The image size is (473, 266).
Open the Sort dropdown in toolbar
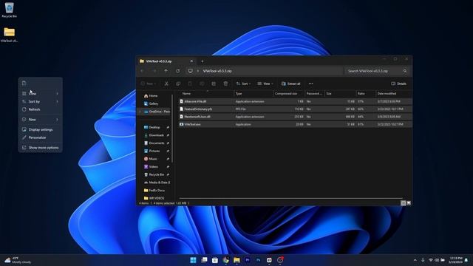pos(243,83)
